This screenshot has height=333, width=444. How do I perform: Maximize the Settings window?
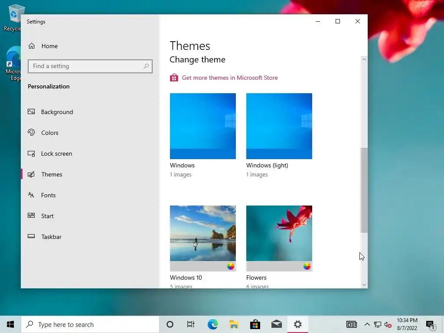337,21
